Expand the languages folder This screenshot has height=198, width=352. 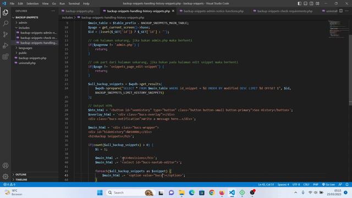35,48
